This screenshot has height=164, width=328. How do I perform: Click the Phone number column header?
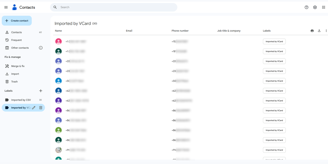click(180, 31)
